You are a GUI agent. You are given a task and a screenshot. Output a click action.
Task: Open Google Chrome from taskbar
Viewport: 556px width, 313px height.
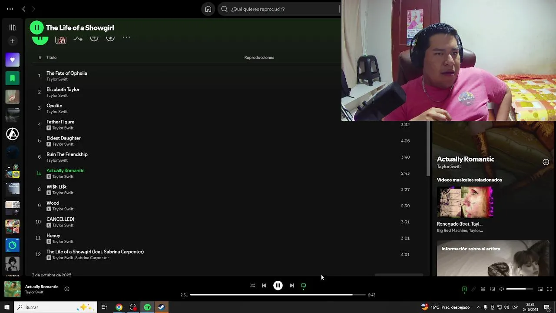[x=119, y=307]
